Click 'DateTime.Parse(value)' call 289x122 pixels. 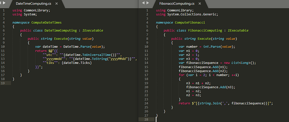point(83,47)
